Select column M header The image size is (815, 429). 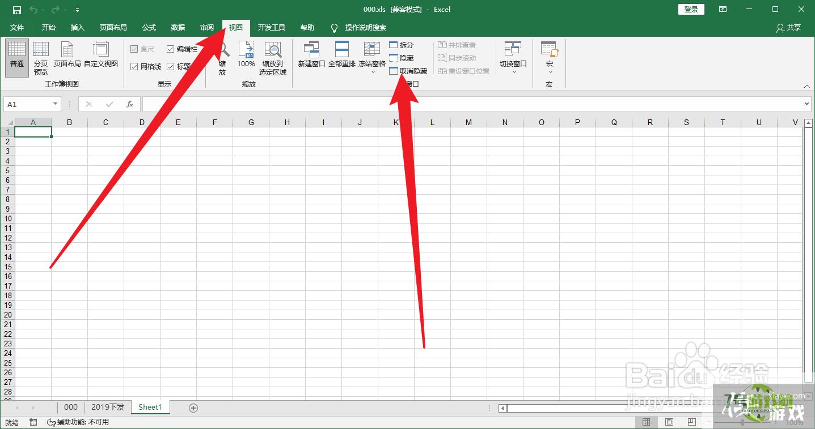pyautogui.click(x=468, y=122)
